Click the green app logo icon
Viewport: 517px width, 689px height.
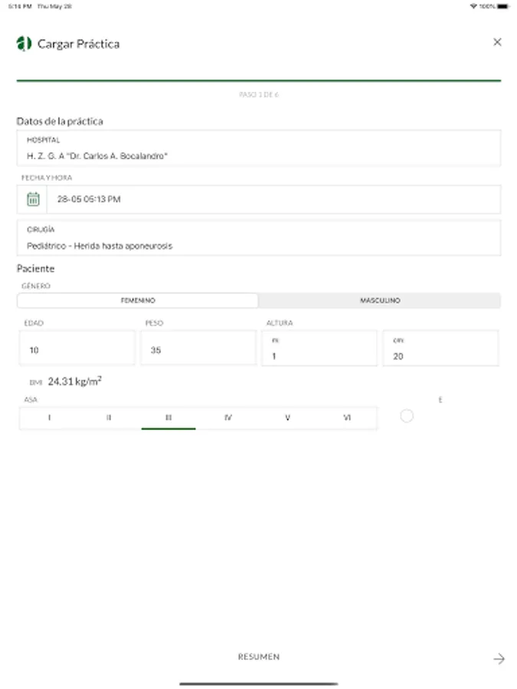(24, 44)
